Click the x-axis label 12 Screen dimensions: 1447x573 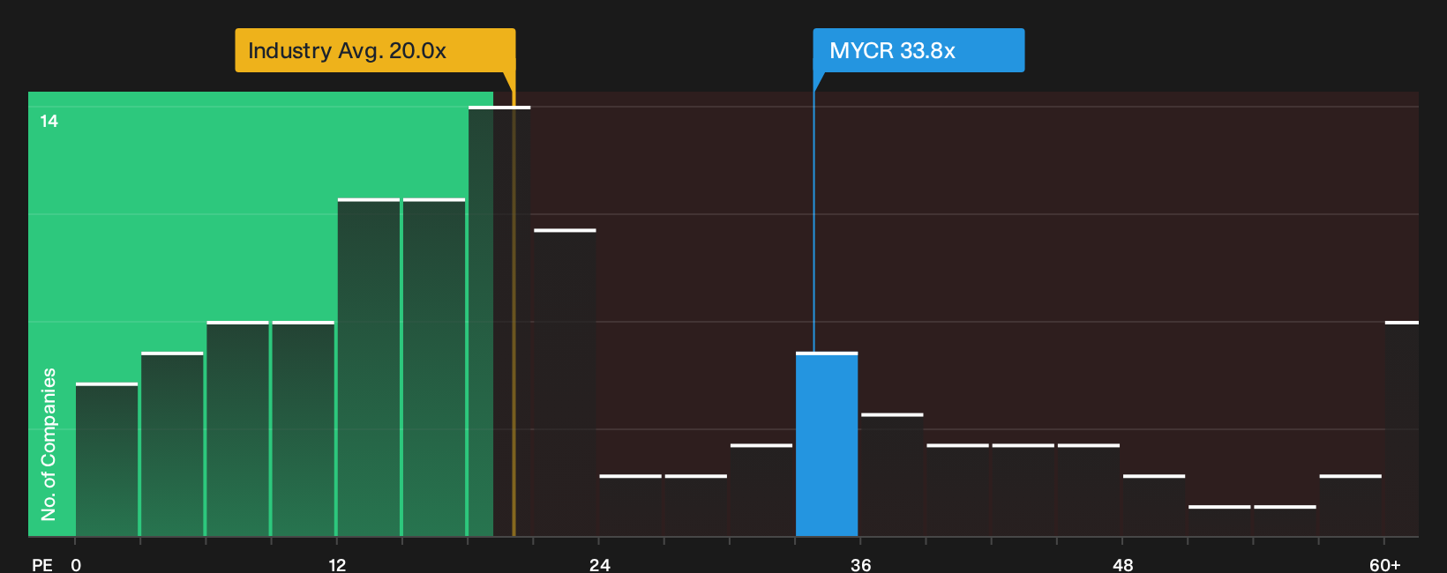[x=337, y=564]
